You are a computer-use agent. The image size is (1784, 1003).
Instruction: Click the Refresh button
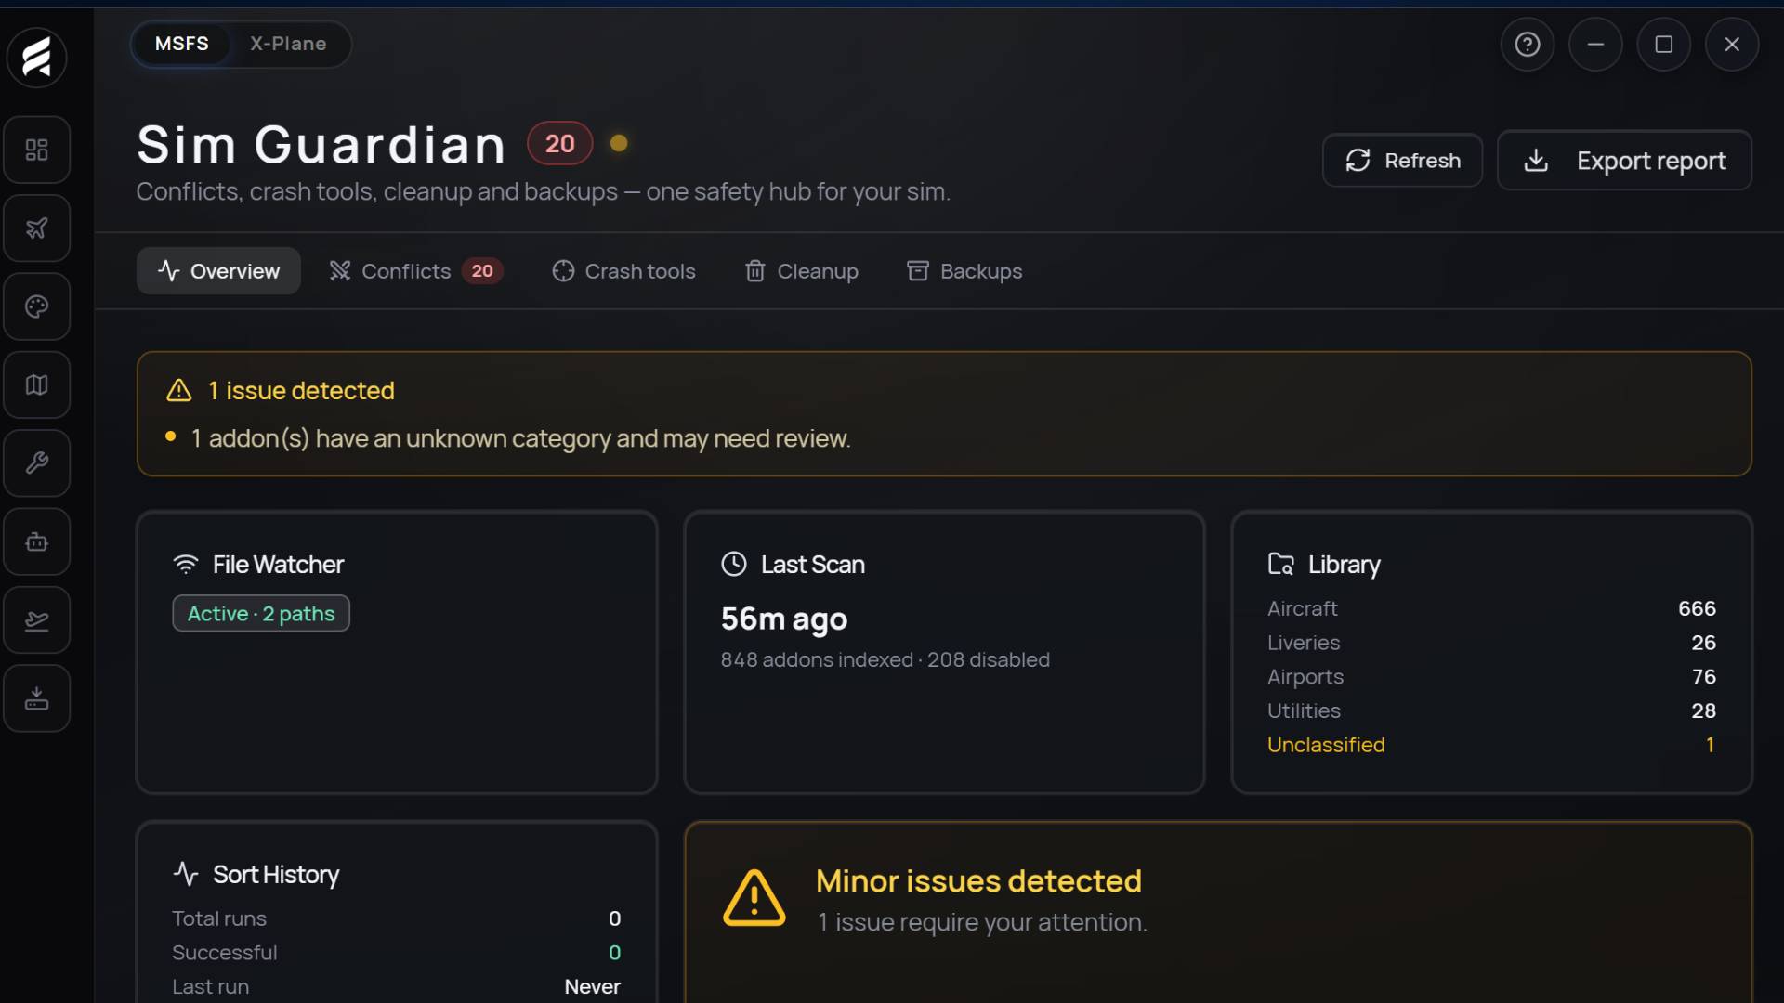(1402, 161)
